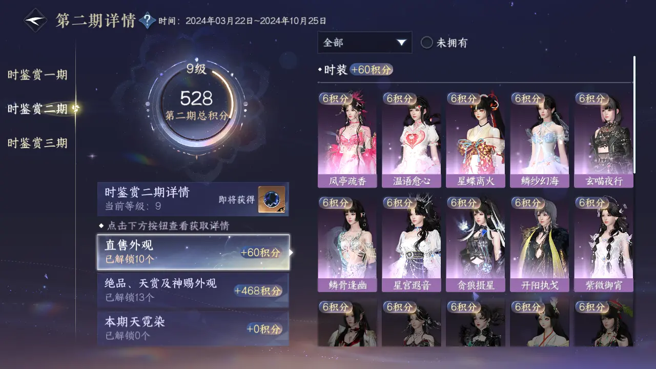Click the upcoming reward gem icon
This screenshot has width=656, height=369.
[x=272, y=199]
